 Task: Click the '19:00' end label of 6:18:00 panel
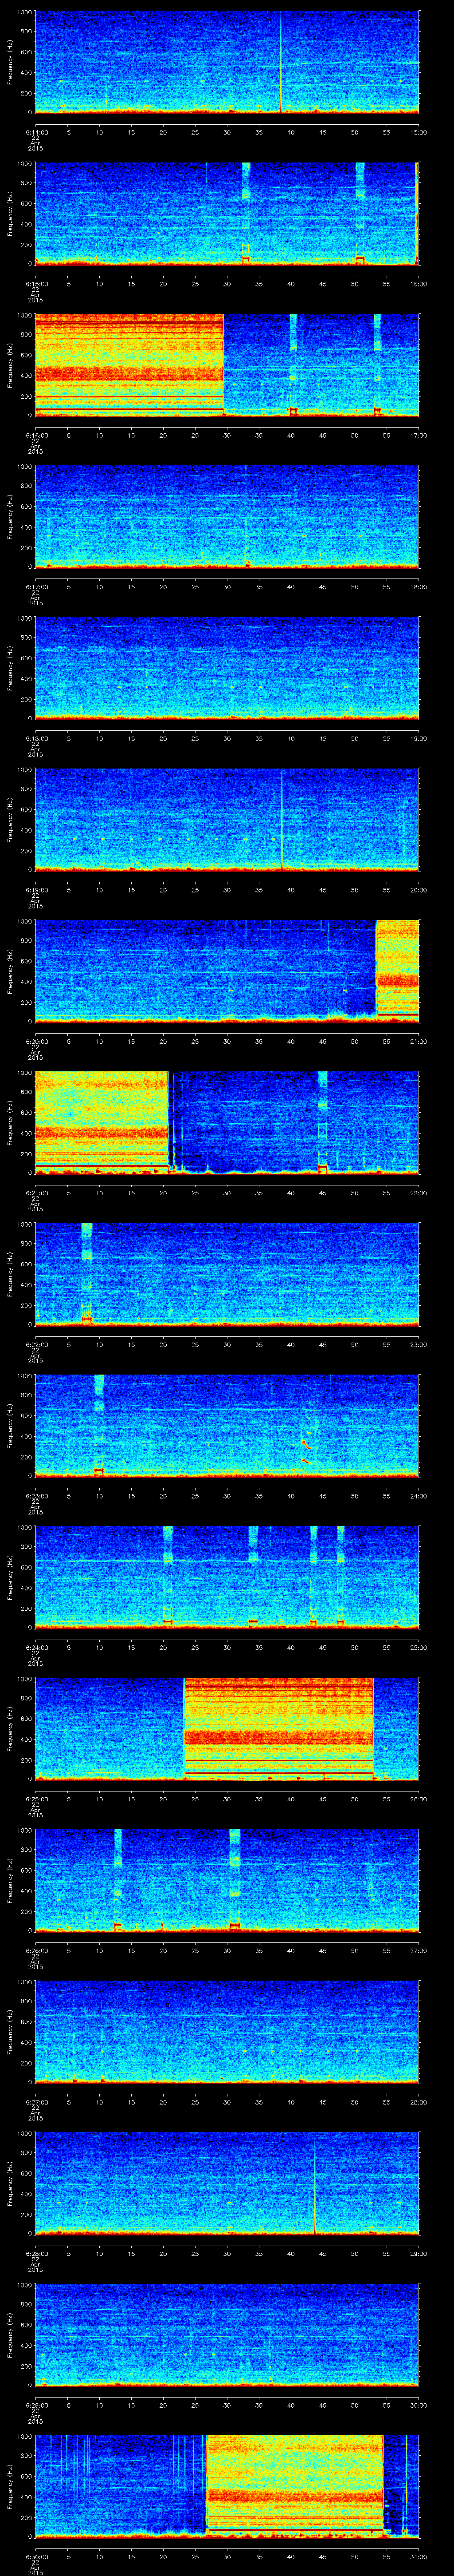click(418, 738)
